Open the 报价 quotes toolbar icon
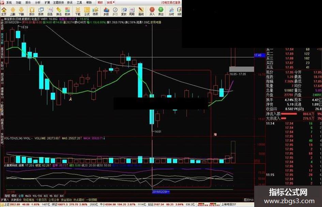322x207 pixels. click(32, 11)
